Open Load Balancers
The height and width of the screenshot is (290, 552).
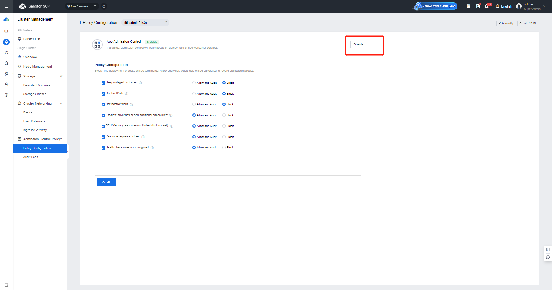click(x=34, y=121)
